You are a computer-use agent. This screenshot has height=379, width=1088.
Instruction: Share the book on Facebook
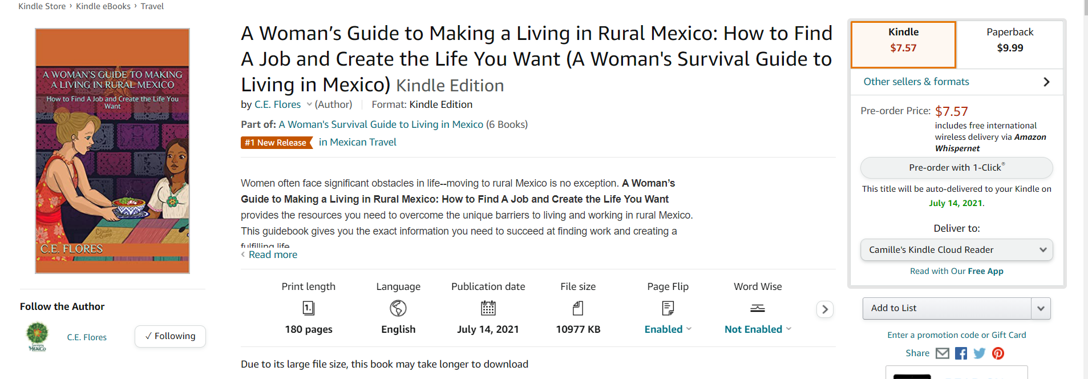(x=961, y=353)
